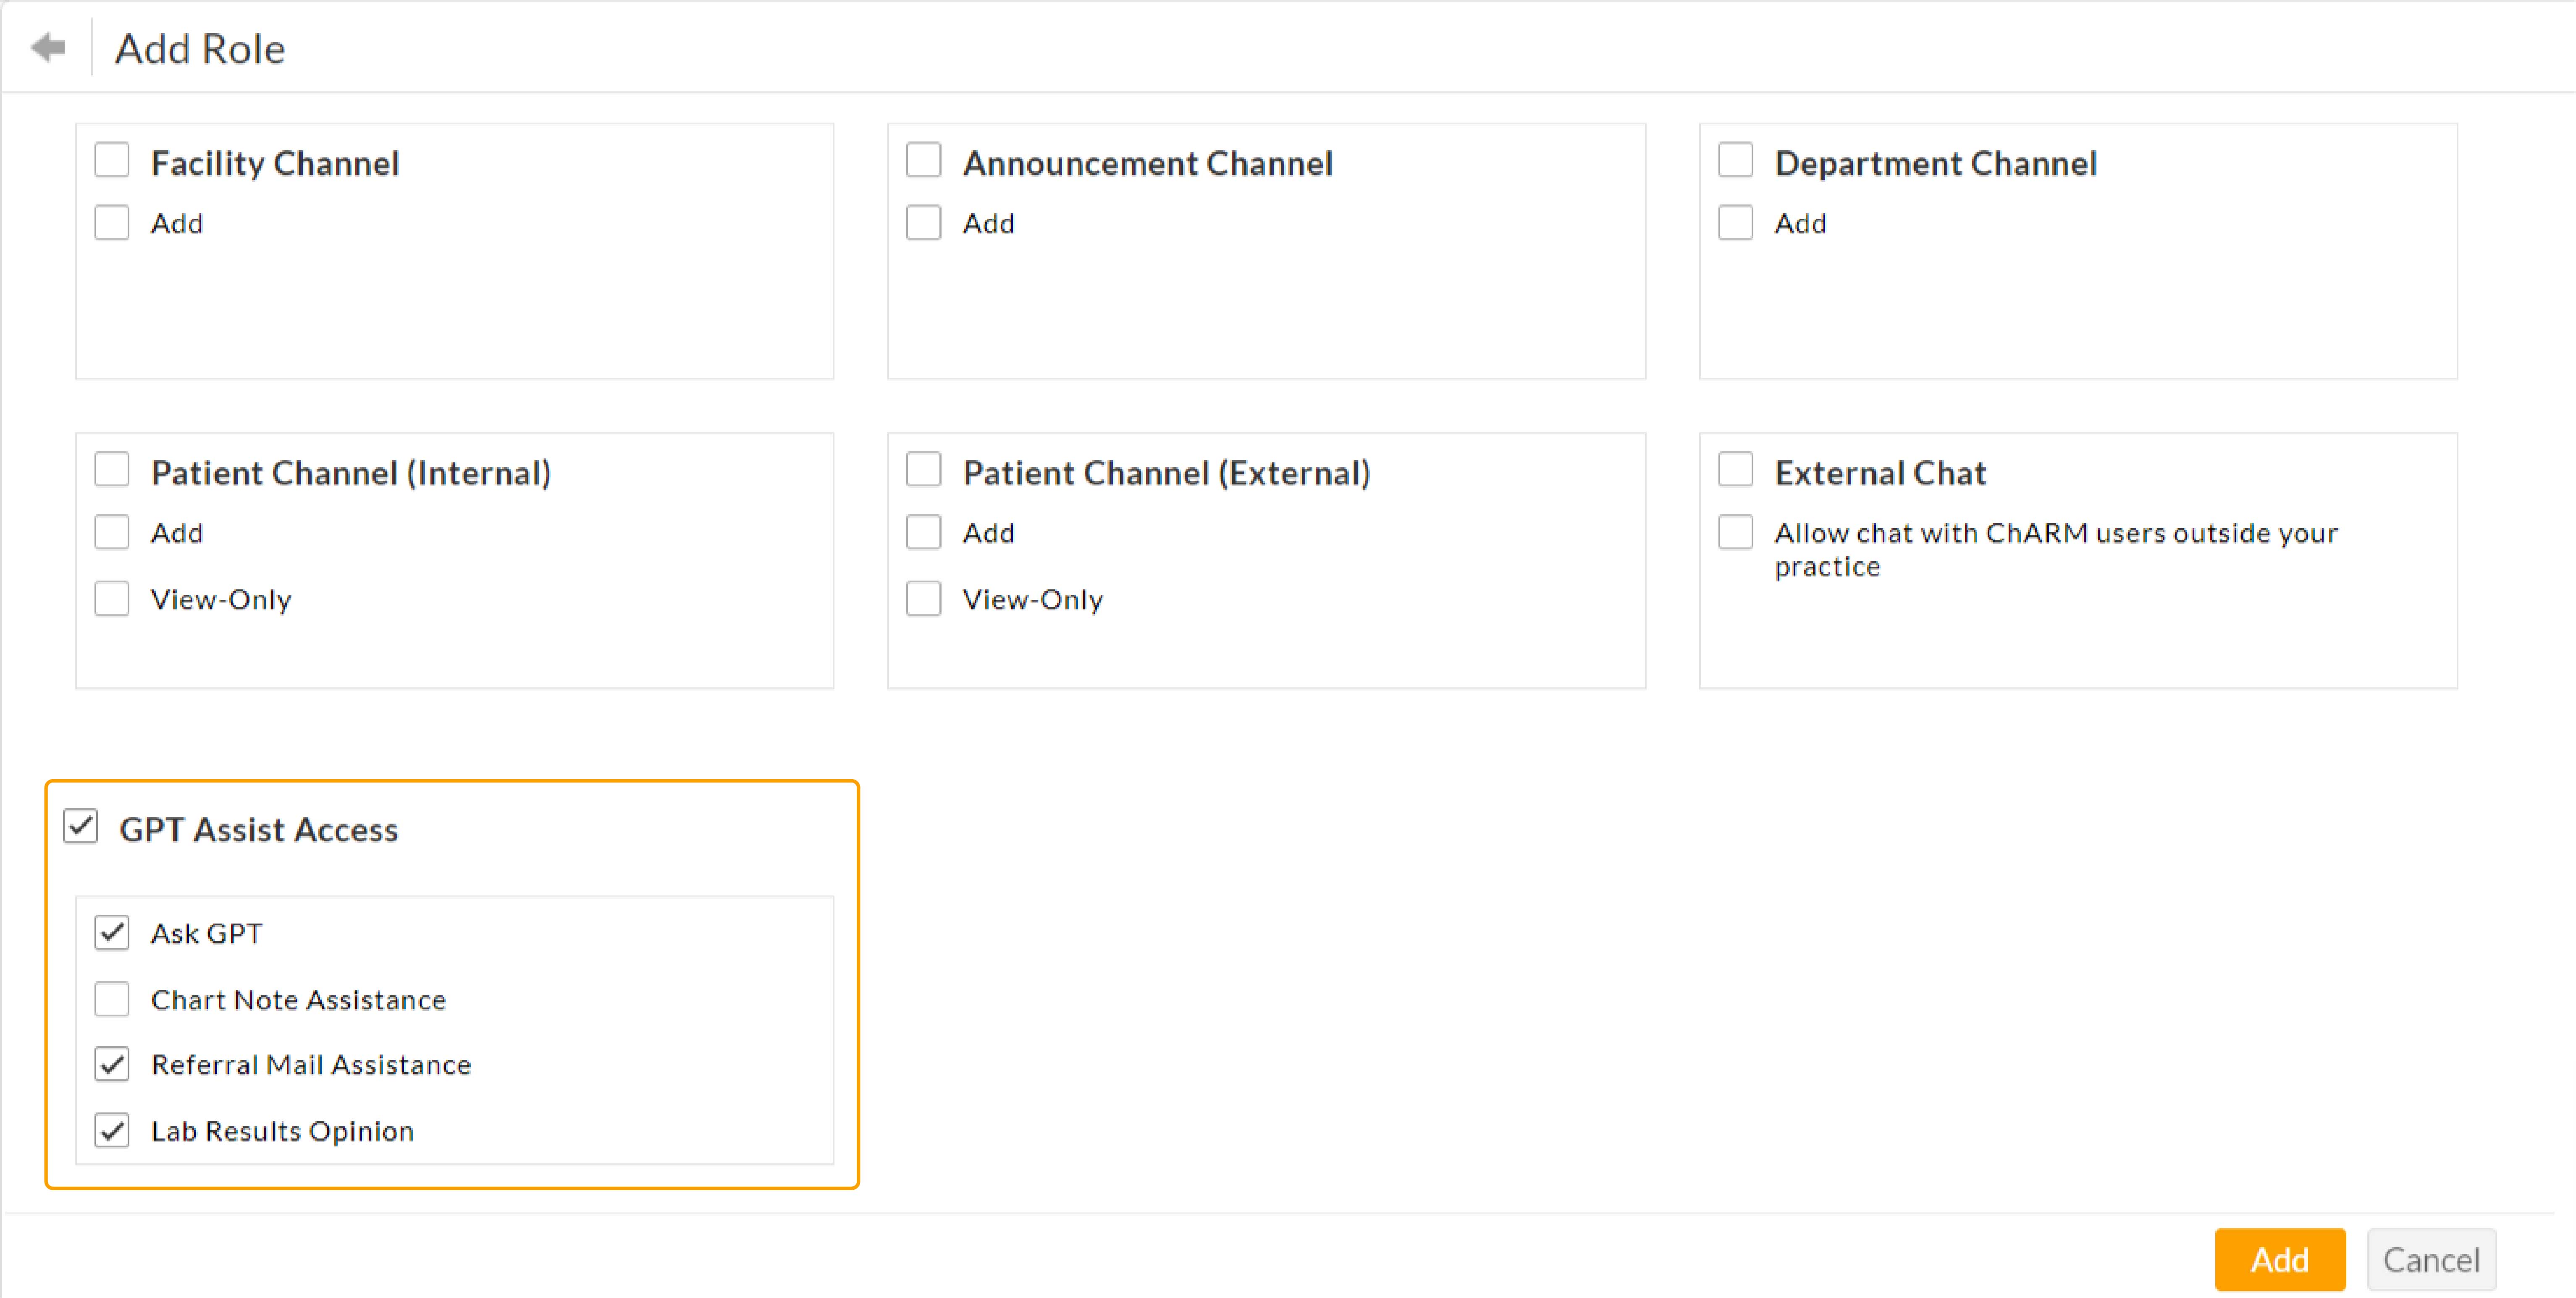Viewport: 2576px width, 1298px height.
Task: Disable GPT Assist Access
Action: pyautogui.click(x=80, y=827)
